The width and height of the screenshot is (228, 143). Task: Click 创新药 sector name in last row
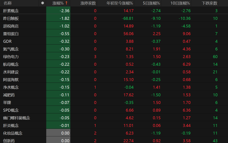pyautogui.click(x=9, y=140)
